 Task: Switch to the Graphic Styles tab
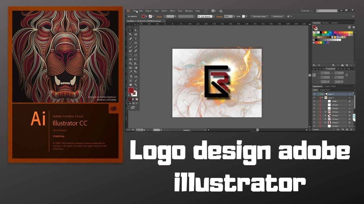click(330, 86)
